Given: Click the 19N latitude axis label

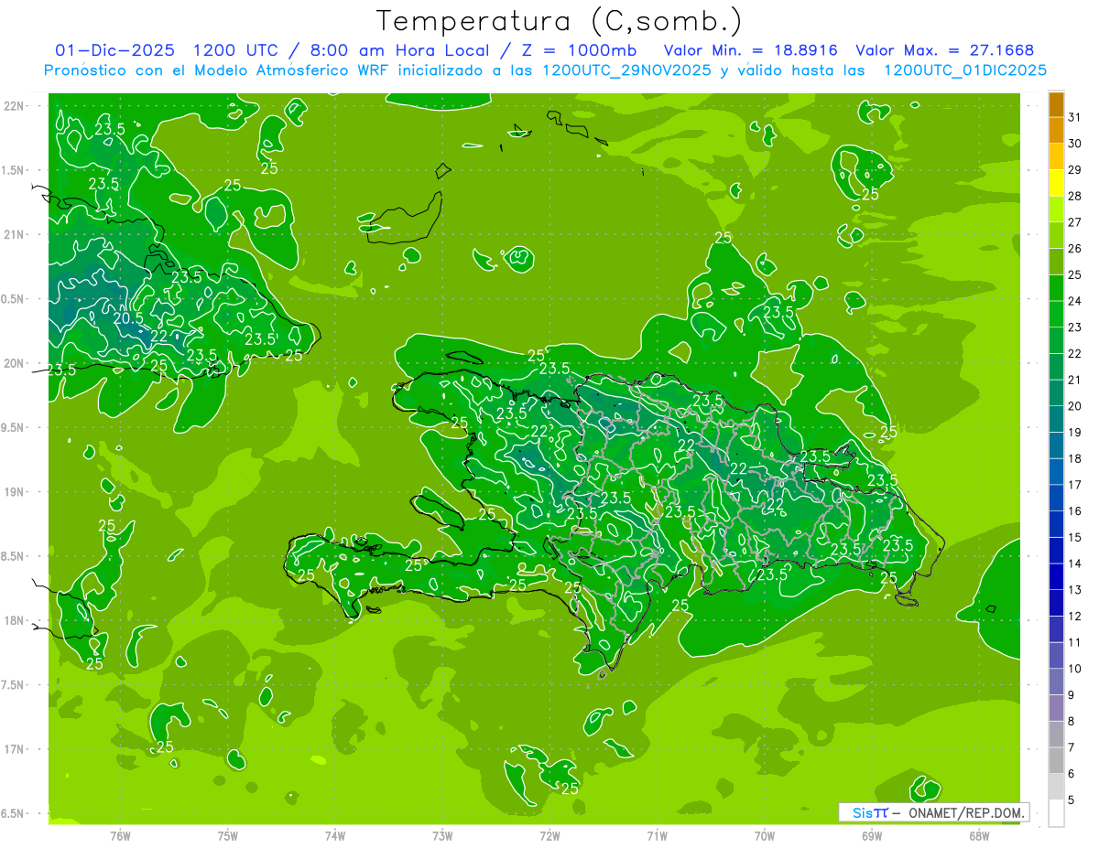Looking at the screenshot, I should pyautogui.click(x=15, y=492).
